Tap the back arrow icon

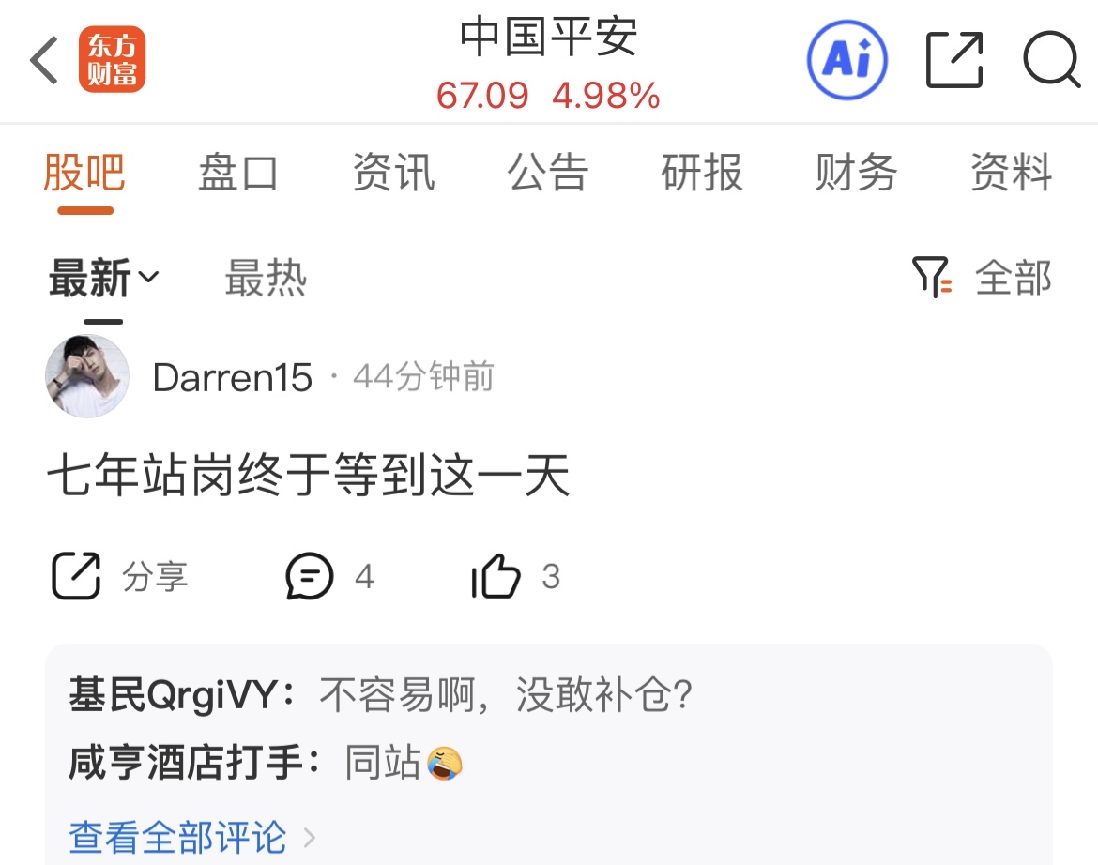coord(43,61)
